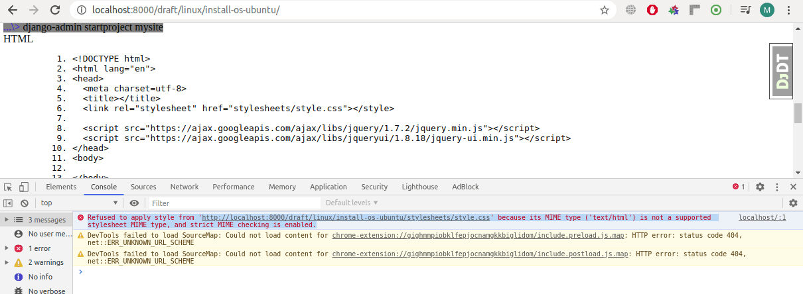Select the No verbose filter
This screenshot has width=803, height=294.
[36, 291]
